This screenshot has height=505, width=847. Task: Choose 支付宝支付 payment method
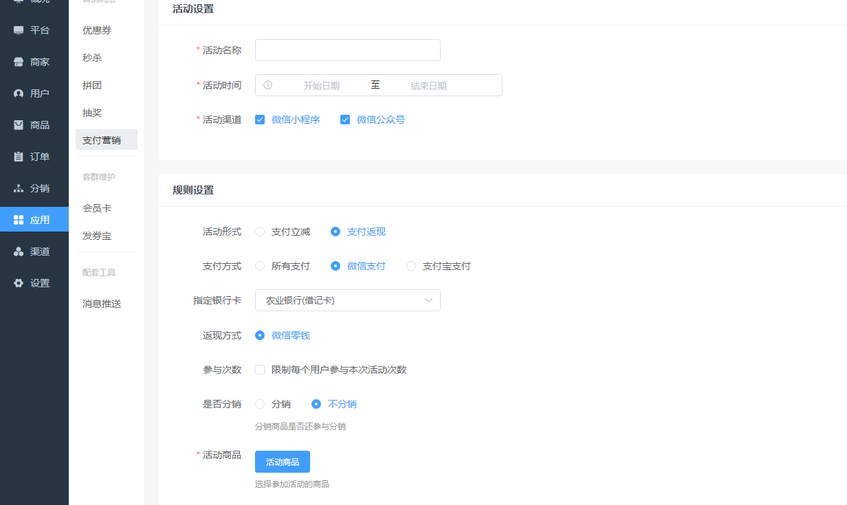click(x=411, y=266)
